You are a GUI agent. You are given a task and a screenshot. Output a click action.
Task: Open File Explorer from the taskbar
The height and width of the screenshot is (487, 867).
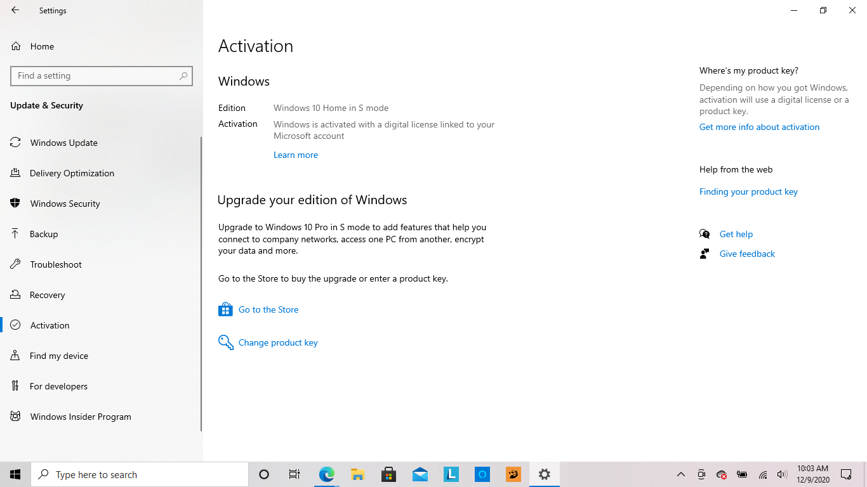tap(357, 474)
